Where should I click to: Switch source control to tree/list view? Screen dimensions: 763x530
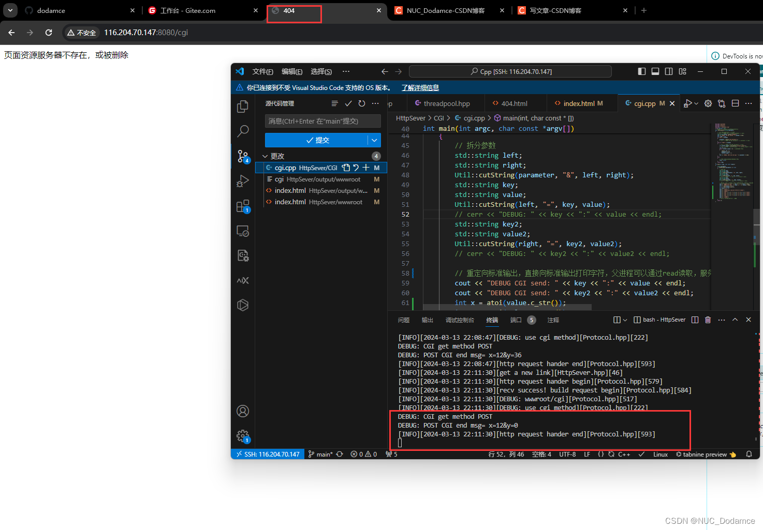click(x=335, y=103)
